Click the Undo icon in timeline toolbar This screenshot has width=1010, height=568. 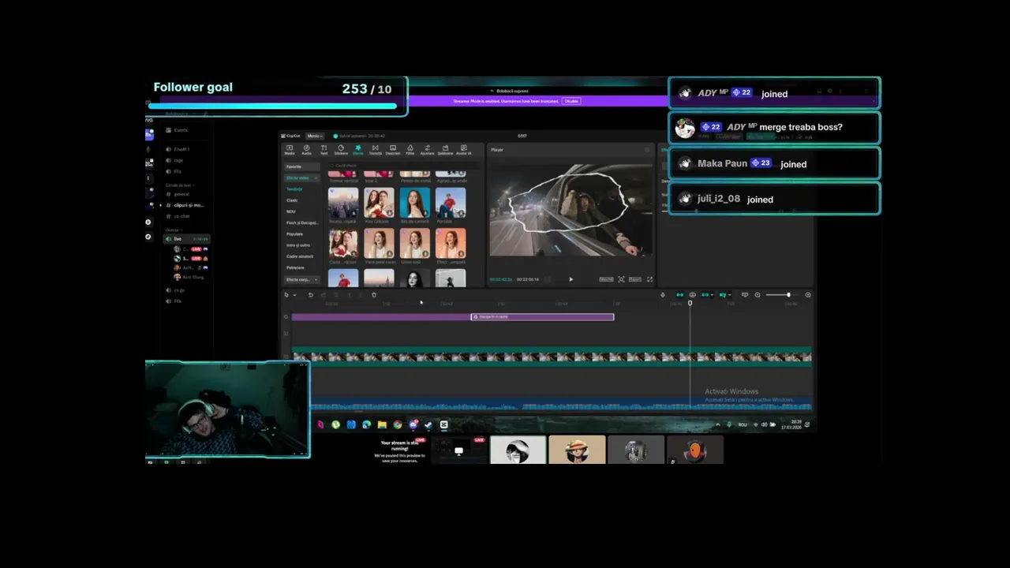point(311,295)
